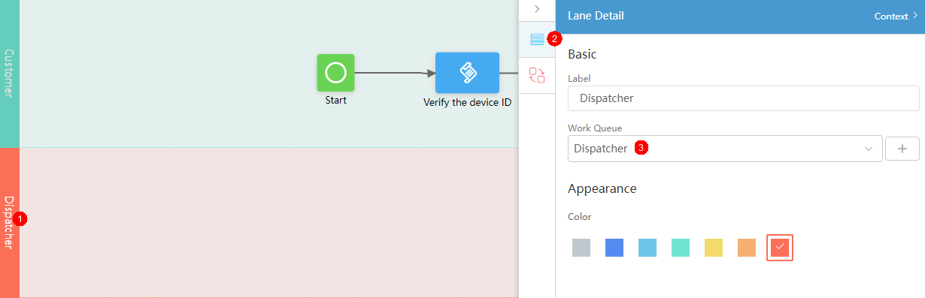Select the Customer lane header

tap(9, 74)
